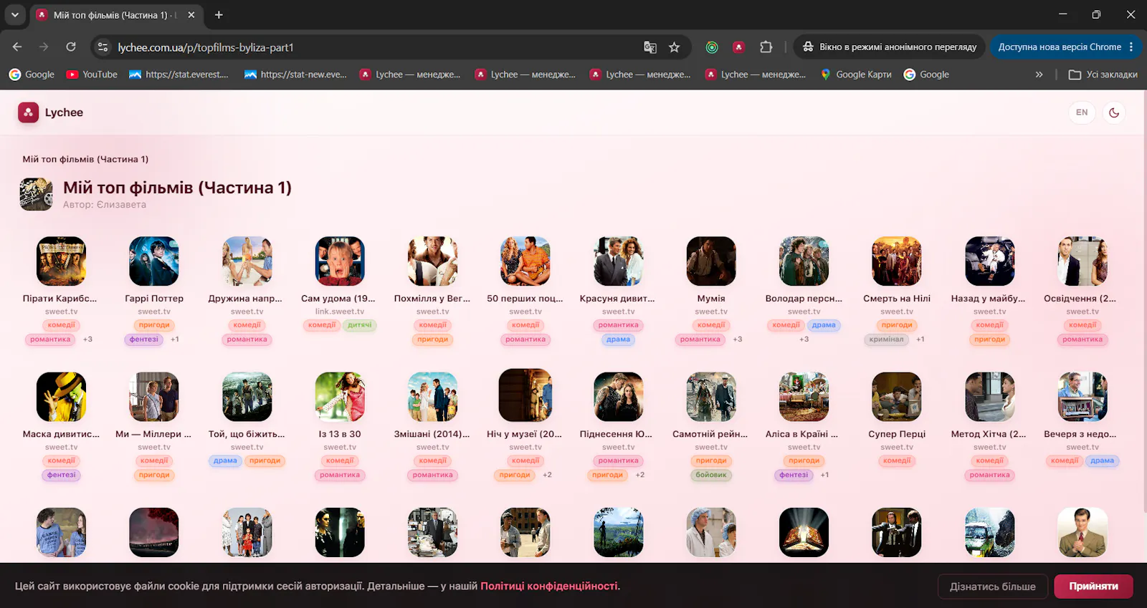This screenshot has width=1147, height=608.
Task: Click the Дружина напрокат title
Action: pos(245,299)
